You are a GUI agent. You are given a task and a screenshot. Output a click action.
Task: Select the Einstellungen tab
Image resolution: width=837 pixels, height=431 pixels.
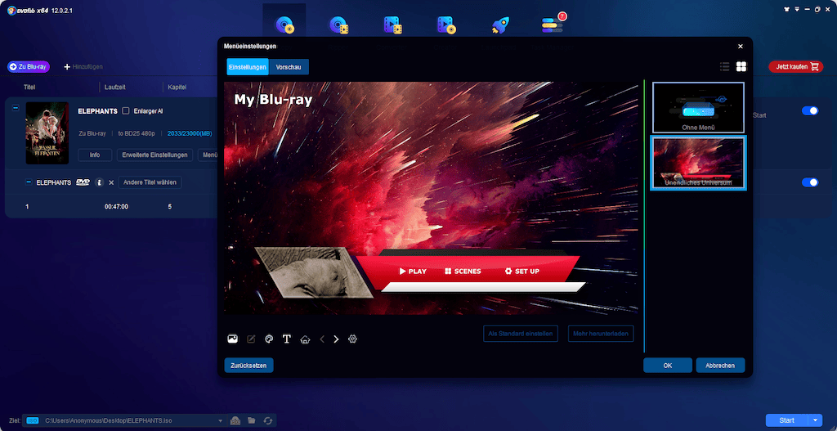(247, 67)
